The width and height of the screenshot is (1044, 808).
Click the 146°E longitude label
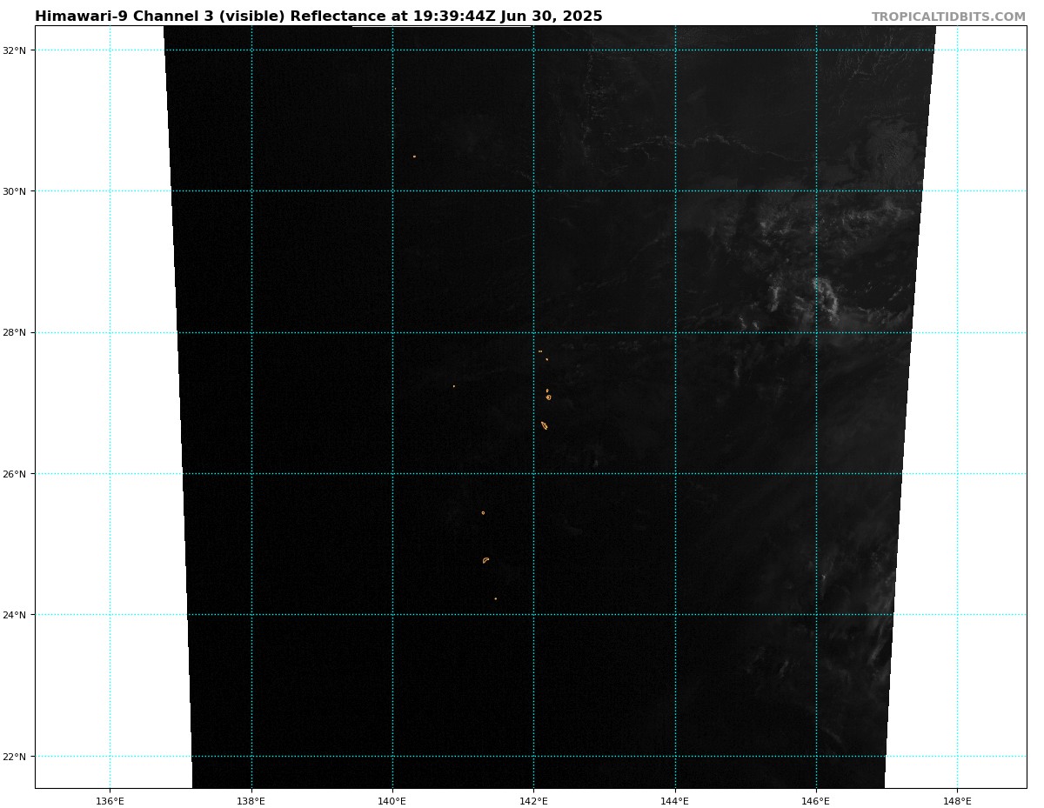pos(816,801)
